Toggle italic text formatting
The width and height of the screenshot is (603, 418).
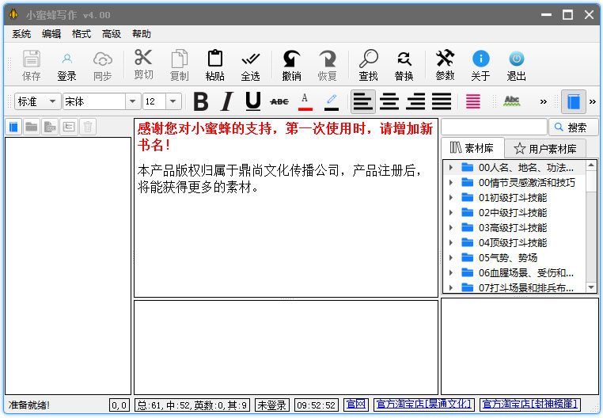226,101
